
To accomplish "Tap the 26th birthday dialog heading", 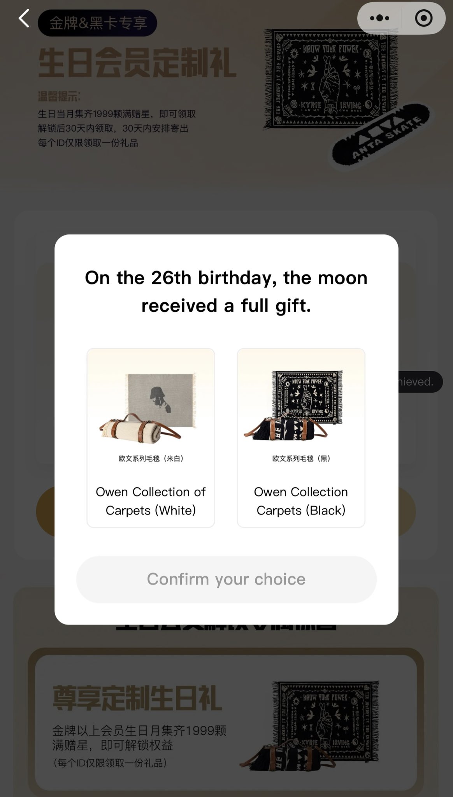I will tap(226, 291).
